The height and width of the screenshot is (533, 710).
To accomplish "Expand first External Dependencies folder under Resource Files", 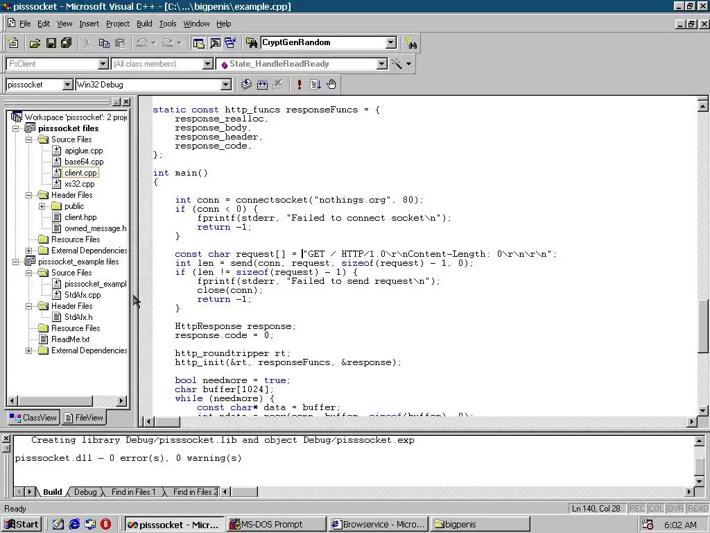I will [28, 251].
